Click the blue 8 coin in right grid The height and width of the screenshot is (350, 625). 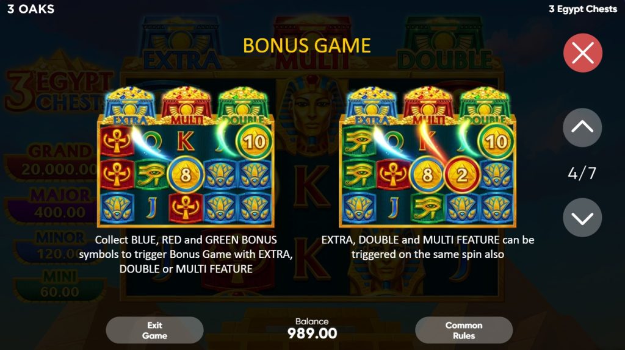[427, 175]
